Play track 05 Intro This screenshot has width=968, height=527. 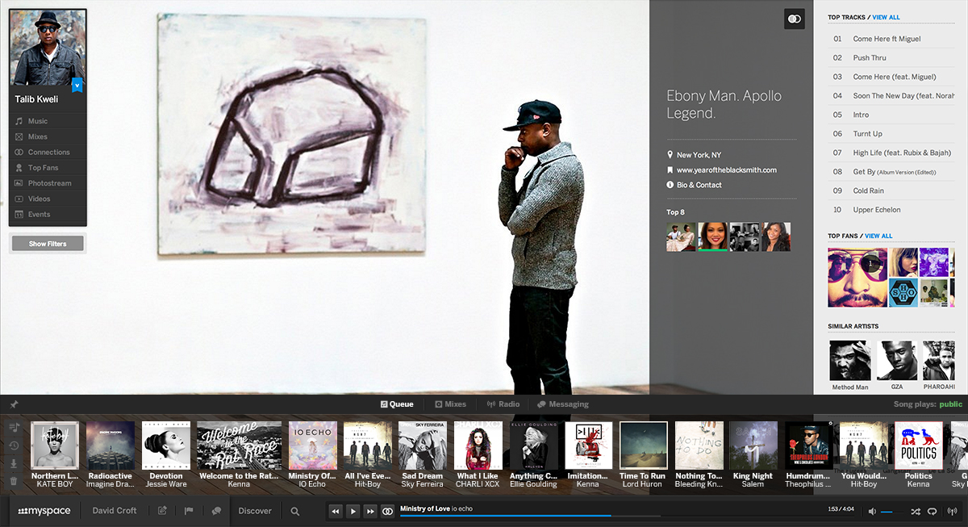(891, 115)
